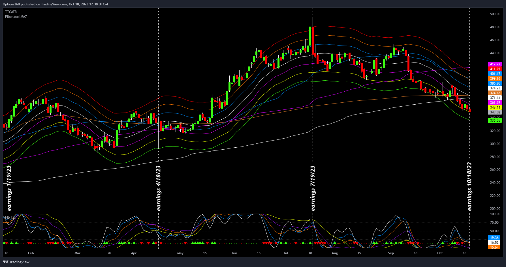The image size is (506, 267).
Task: Click the 200.00 price axis label
Action: click(x=495, y=209)
